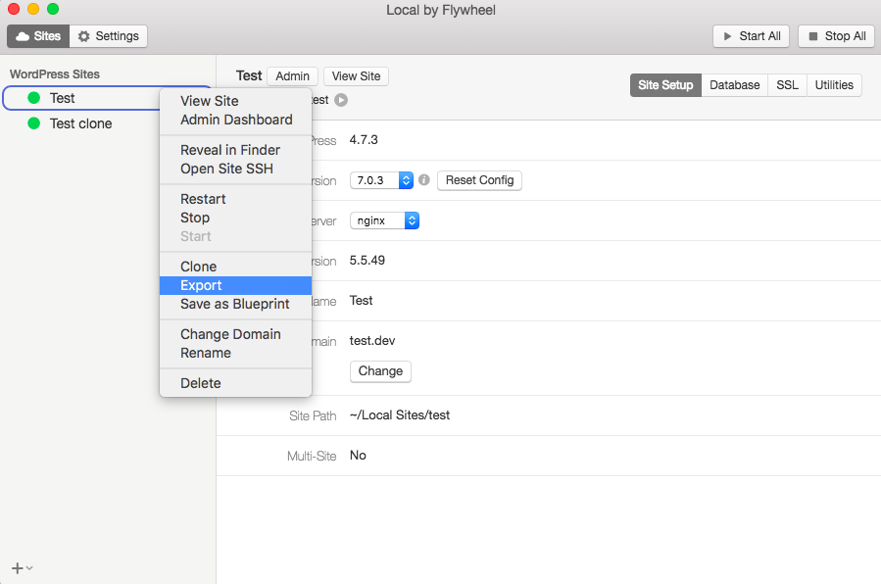Click the Start All button
This screenshot has width=881, height=584.
coord(752,36)
